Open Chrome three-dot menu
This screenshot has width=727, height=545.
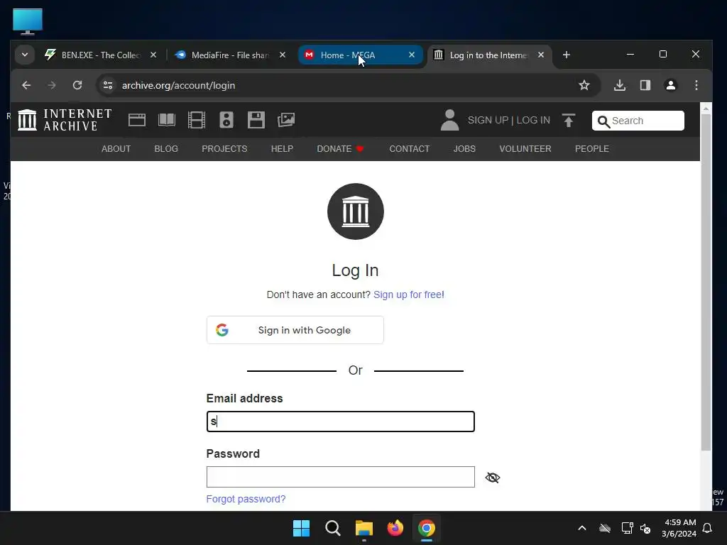[696, 85]
